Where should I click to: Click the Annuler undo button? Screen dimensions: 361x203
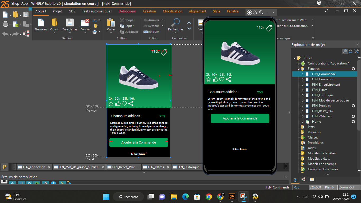(x=151, y=20)
